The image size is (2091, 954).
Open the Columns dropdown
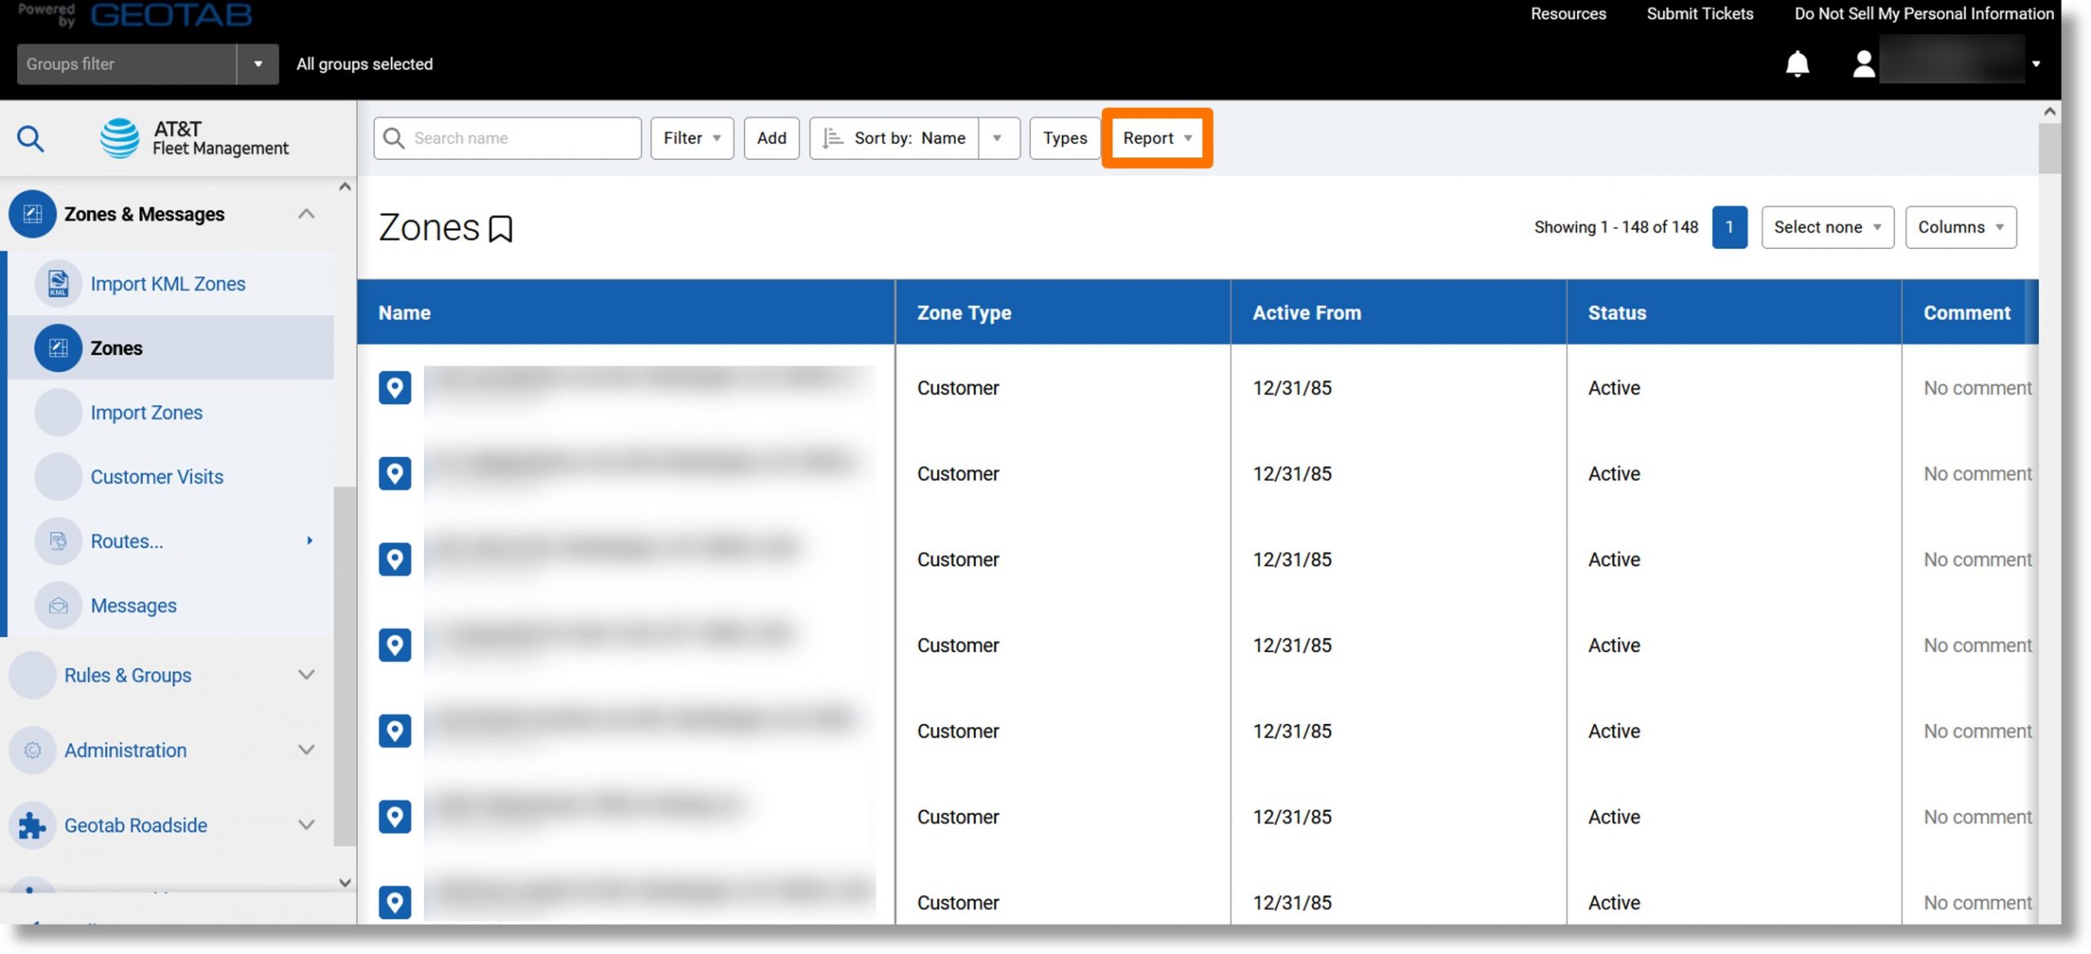[x=1960, y=227]
